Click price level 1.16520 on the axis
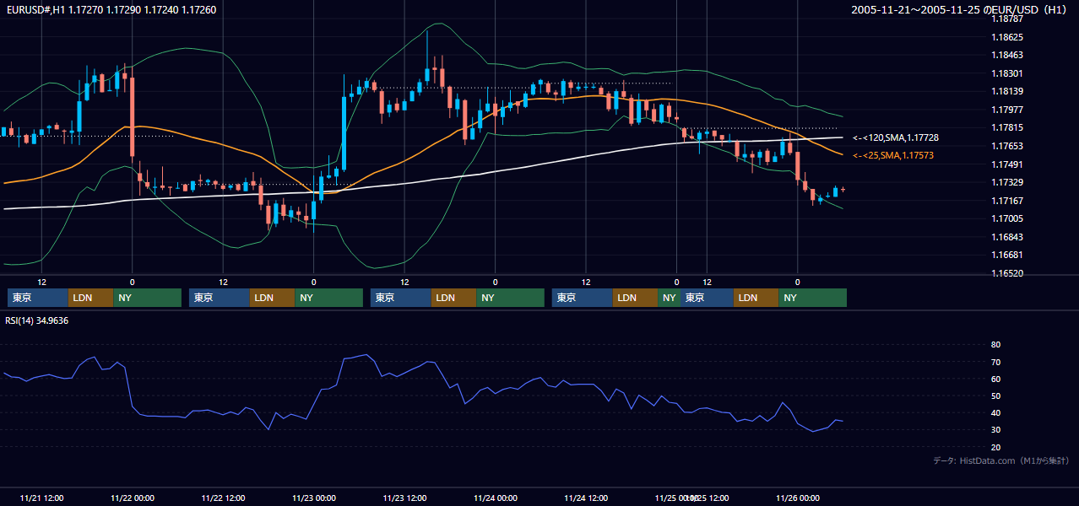Image resolution: width=1079 pixels, height=506 pixels. [1008, 274]
